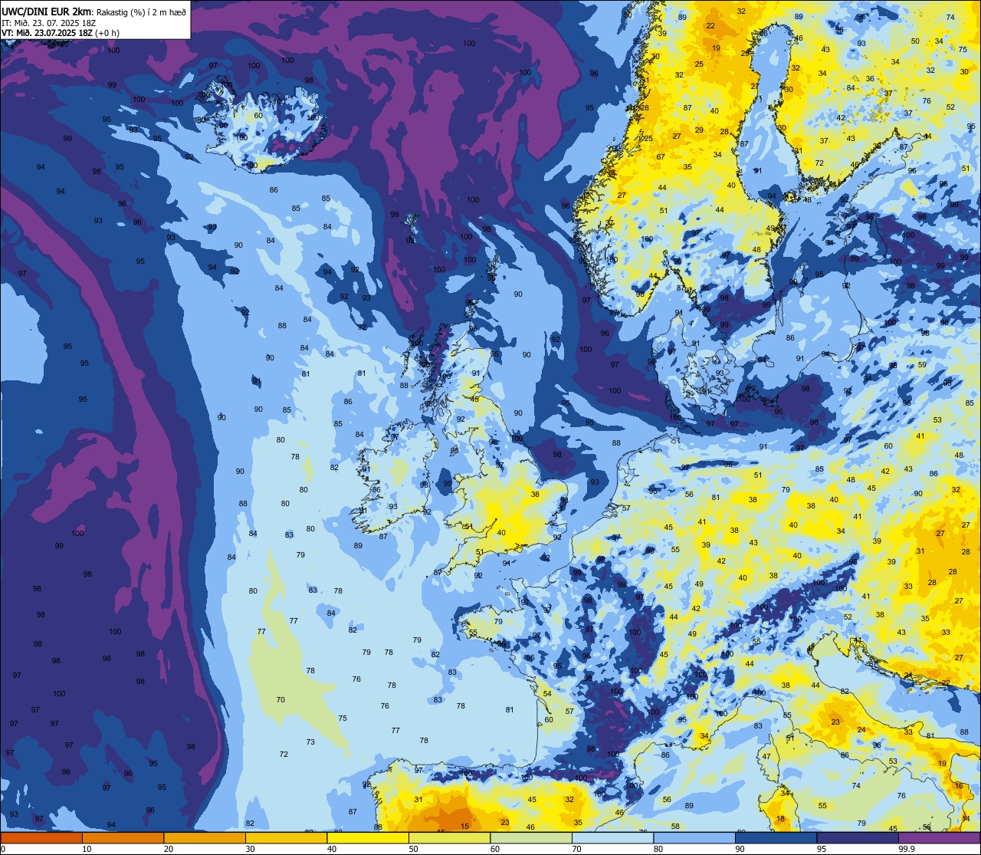Click the legend tick label "95"
The height and width of the screenshot is (855, 981).
(821, 849)
